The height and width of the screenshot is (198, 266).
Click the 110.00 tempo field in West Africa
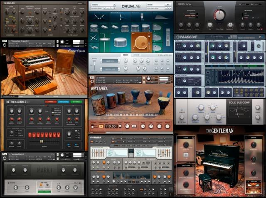(x=111, y=126)
